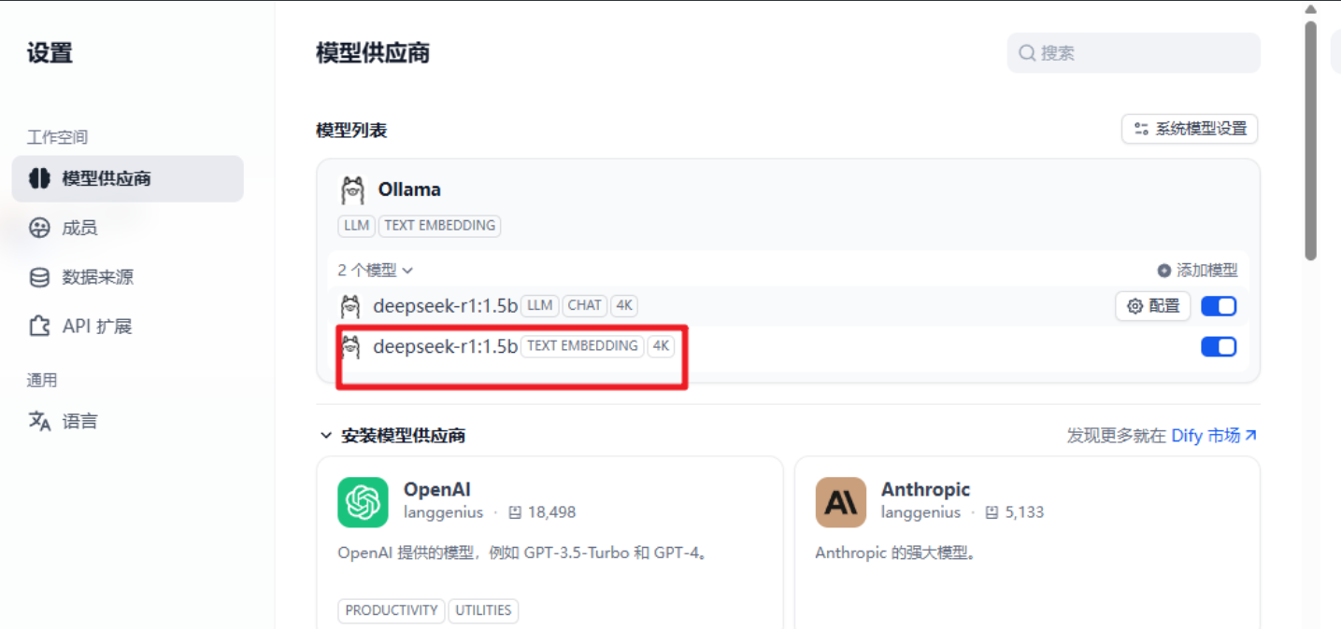This screenshot has height=629, width=1341.
Task: Click 4K tag on the embedding model row
Action: coord(661,346)
